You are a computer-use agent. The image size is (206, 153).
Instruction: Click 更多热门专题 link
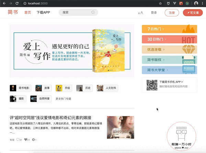pos(63,99)
